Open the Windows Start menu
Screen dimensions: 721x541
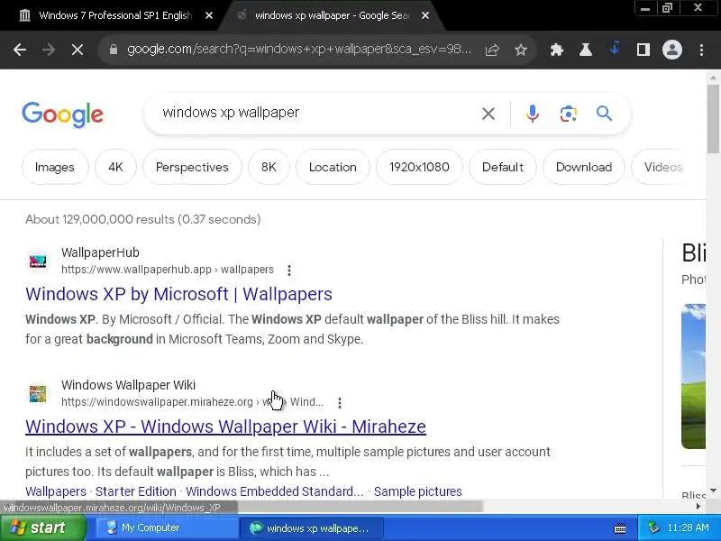pyautogui.click(x=42, y=527)
